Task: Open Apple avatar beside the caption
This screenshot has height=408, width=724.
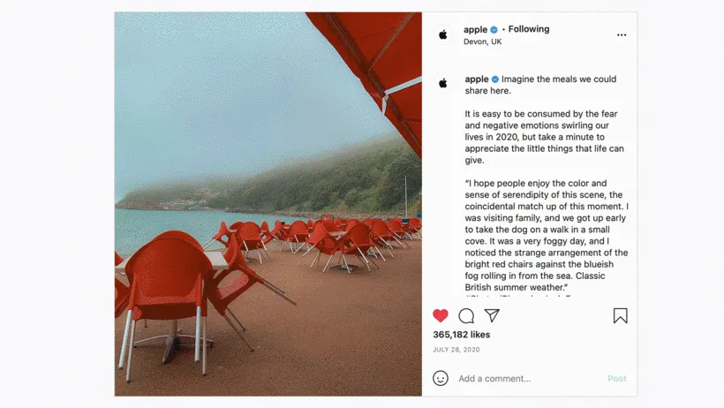Action: pos(443,83)
